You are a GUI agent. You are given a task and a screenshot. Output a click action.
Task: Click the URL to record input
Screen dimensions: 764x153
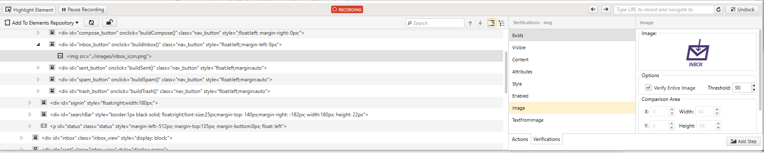[664, 10]
